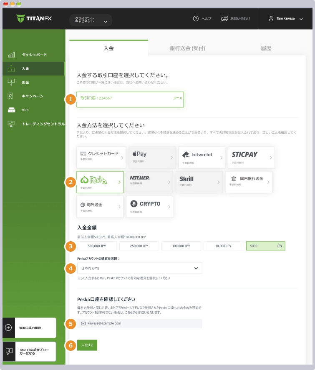Open ダッシュボード in the sidebar
This screenshot has height=370, width=315.
click(33, 55)
